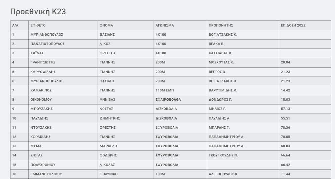Image resolution: width=335 pixels, height=179 pixels.
Task: Click coach ΓΚΟΥΓΚΟΥΔΗΣ Π. cell
Action: [x=223, y=155]
